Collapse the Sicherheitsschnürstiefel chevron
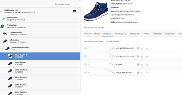Screen dimensions: 182x95 pos(2,49)
